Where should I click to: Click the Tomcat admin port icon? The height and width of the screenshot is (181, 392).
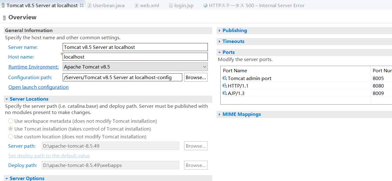click(x=225, y=78)
